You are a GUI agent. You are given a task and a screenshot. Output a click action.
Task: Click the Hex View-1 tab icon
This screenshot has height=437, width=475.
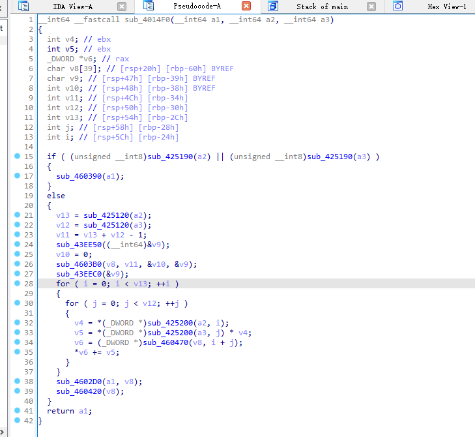397,7
